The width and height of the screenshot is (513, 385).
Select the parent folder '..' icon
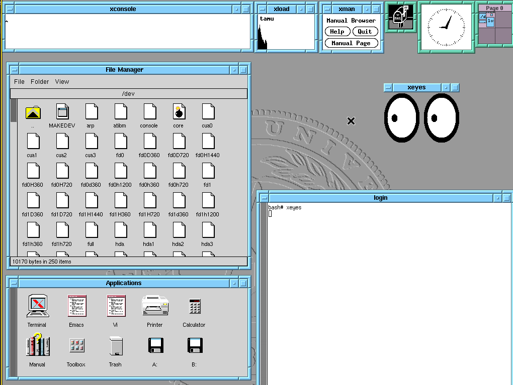click(x=33, y=112)
